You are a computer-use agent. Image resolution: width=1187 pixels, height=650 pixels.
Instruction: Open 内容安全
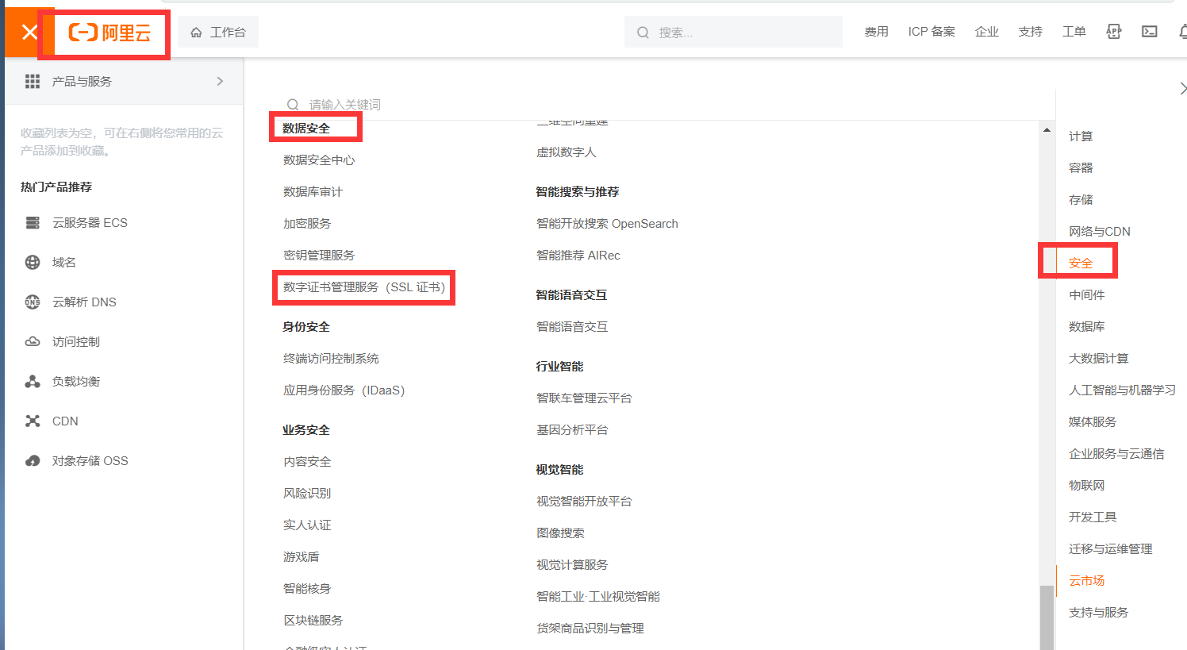point(307,462)
